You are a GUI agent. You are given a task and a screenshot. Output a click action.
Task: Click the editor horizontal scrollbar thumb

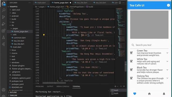(54, 83)
